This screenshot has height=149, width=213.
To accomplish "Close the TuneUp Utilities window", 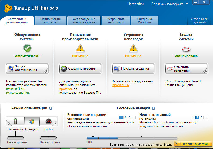I will click(204, 2).
